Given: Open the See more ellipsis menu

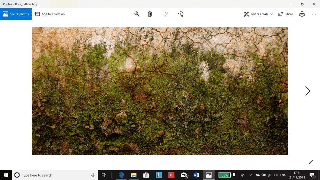Looking at the screenshot, I should pos(313,14).
